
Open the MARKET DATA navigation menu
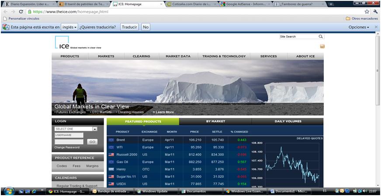coord(178,56)
